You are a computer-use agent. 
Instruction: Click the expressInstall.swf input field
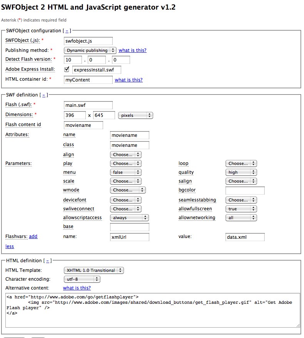pyautogui.click(x=97, y=70)
